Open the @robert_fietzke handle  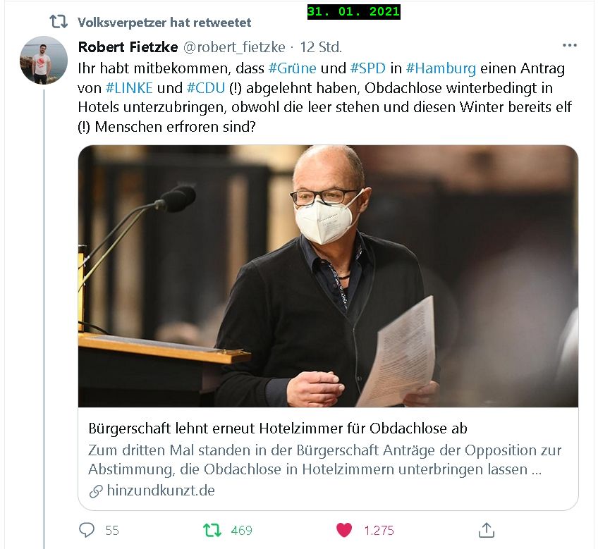pyautogui.click(x=234, y=47)
